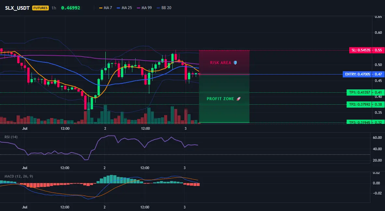Toggle the MA 7 legend item
Viewport: 385px width, 211px height.
point(105,8)
